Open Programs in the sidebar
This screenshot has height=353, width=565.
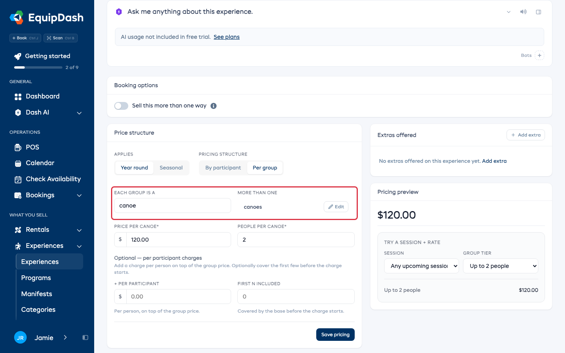tap(36, 278)
